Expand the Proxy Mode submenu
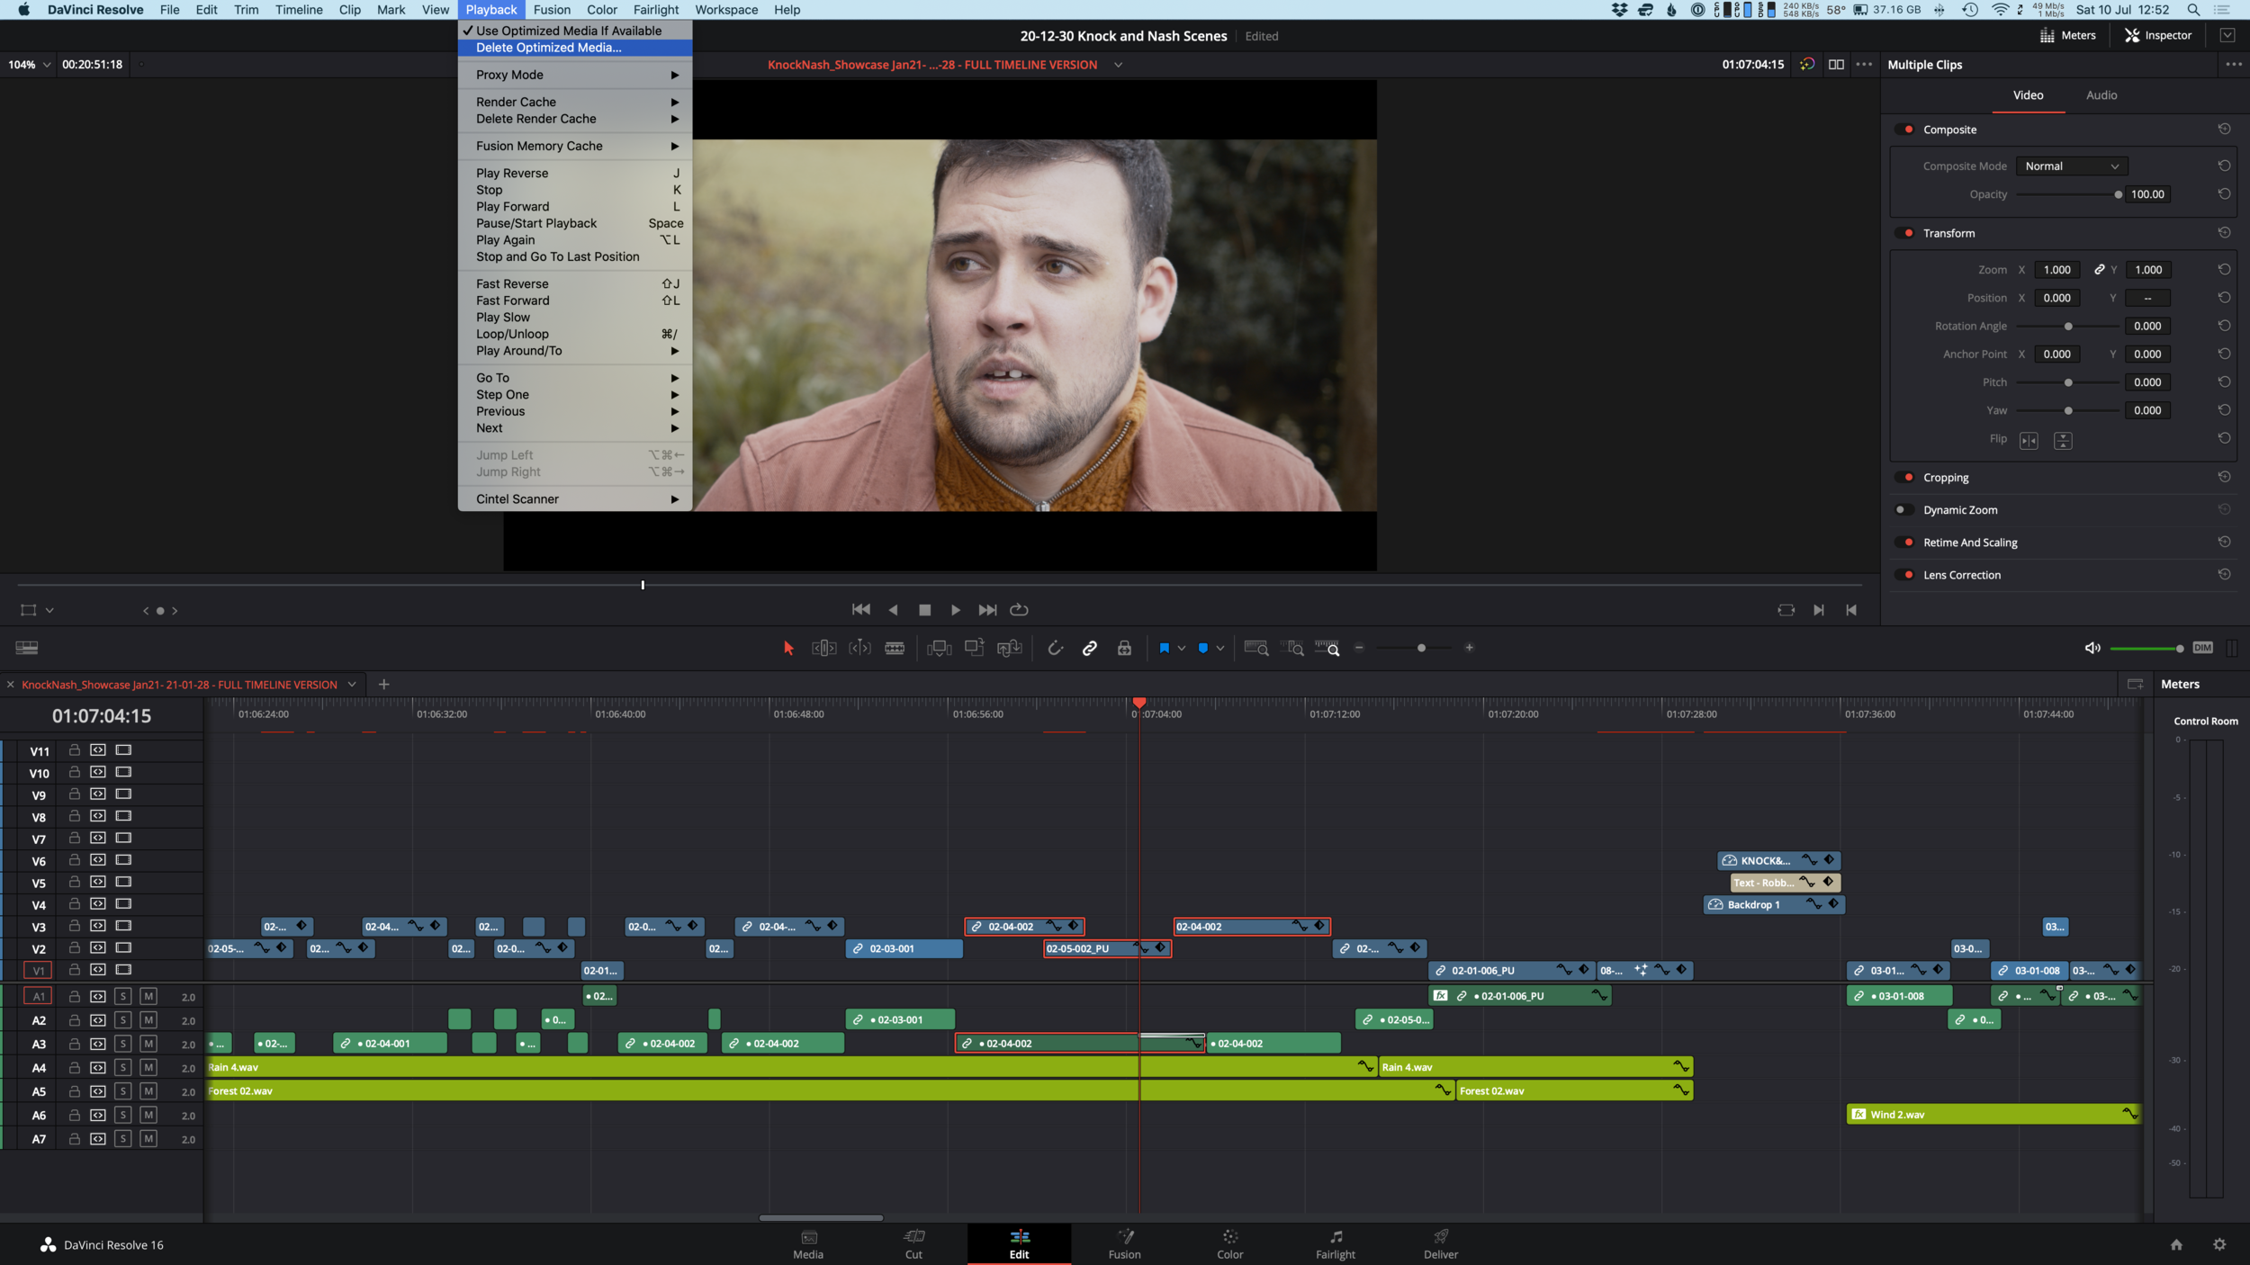This screenshot has width=2250, height=1265. [x=575, y=75]
